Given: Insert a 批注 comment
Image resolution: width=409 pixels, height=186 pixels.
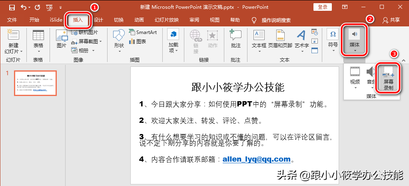Looking at the screenshot, I should [x=235, y=39].
